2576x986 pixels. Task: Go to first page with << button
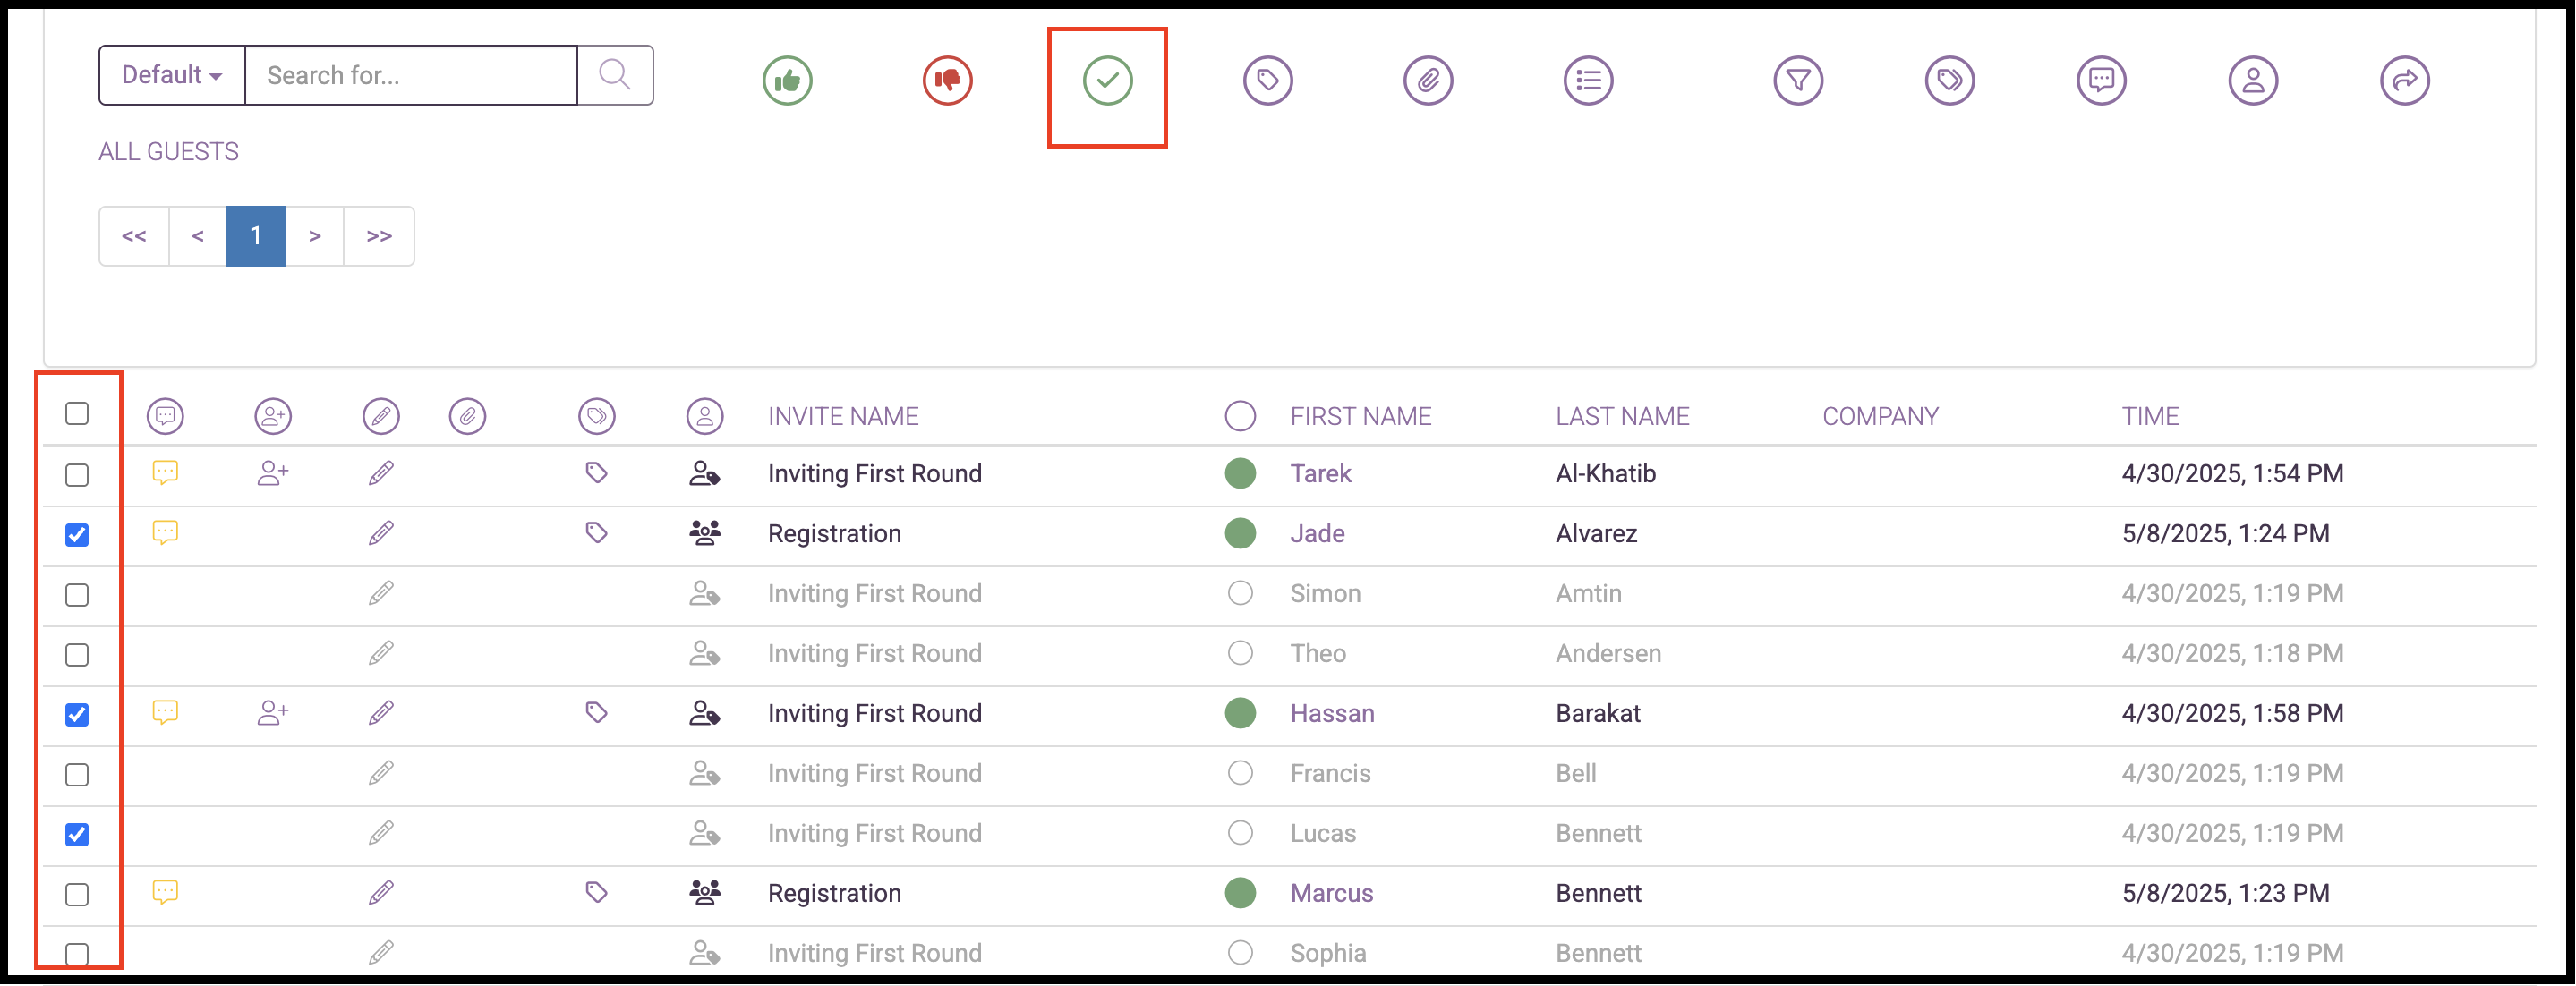(134, 236)
